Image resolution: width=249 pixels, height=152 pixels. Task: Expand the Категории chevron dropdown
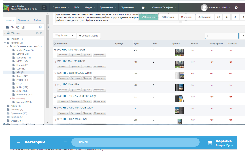point(66,142)
